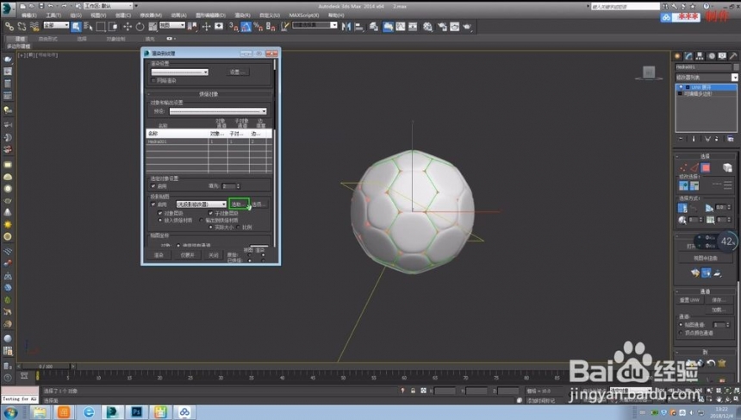
Task: Open the Create command panel tab
Action: click(x=677, y=56)
